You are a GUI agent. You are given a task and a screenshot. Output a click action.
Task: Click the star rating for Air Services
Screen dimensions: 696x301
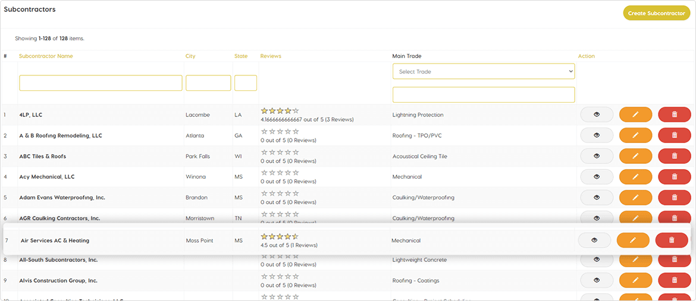click(280, 236)
